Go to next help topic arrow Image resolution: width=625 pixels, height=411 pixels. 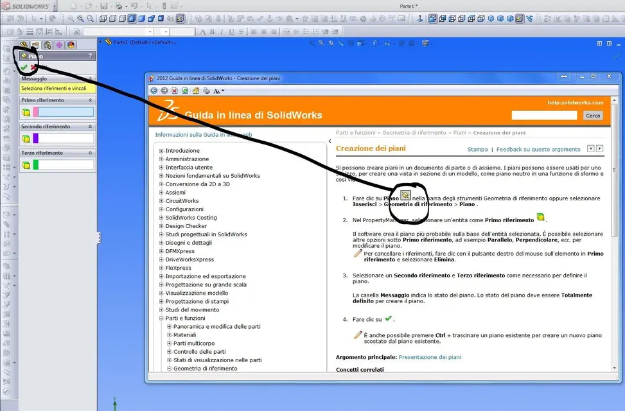pos(599,149)
